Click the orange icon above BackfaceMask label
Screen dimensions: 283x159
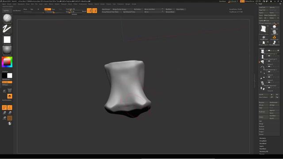click(10, 96)
